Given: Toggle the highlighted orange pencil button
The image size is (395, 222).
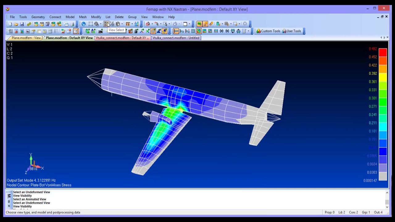Looking at the screenshot, I should click(x=206, y=24).
